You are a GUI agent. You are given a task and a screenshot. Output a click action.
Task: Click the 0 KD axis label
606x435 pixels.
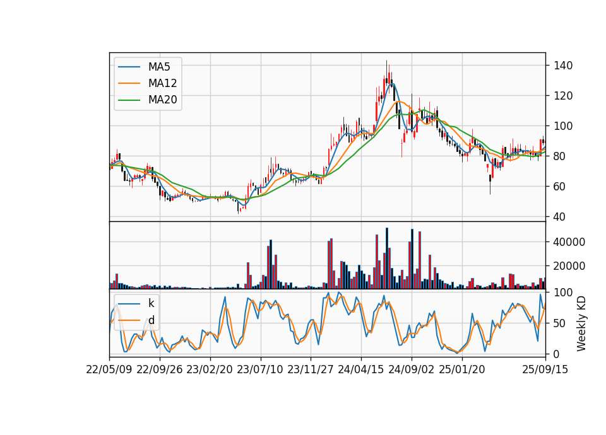(557, 354)
